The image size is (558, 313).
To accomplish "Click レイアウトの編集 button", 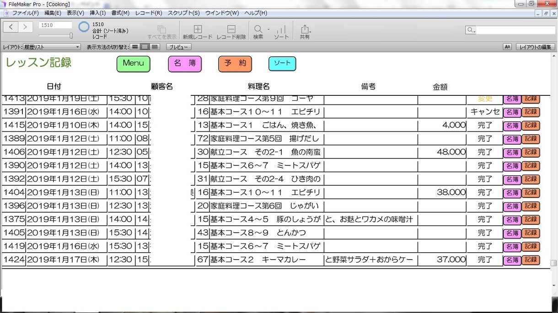I will pyautogui.click(x=536, y=47).
